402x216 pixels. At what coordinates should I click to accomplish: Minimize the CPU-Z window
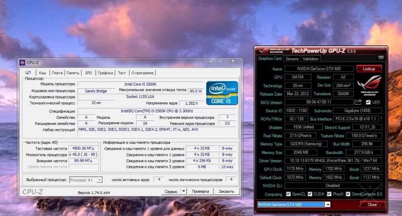(211, 61)
